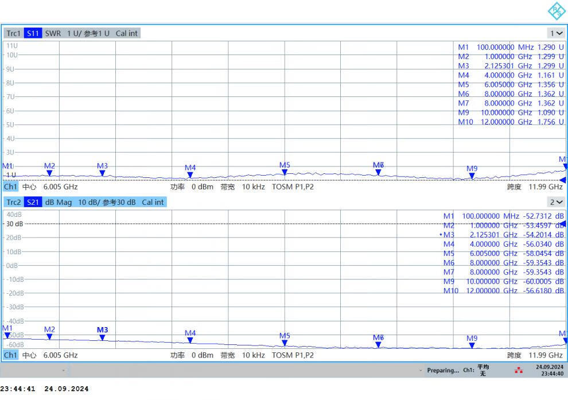
Task: Click the M10 12 GHz row in SWR marker table
Action: click(511, 122)
